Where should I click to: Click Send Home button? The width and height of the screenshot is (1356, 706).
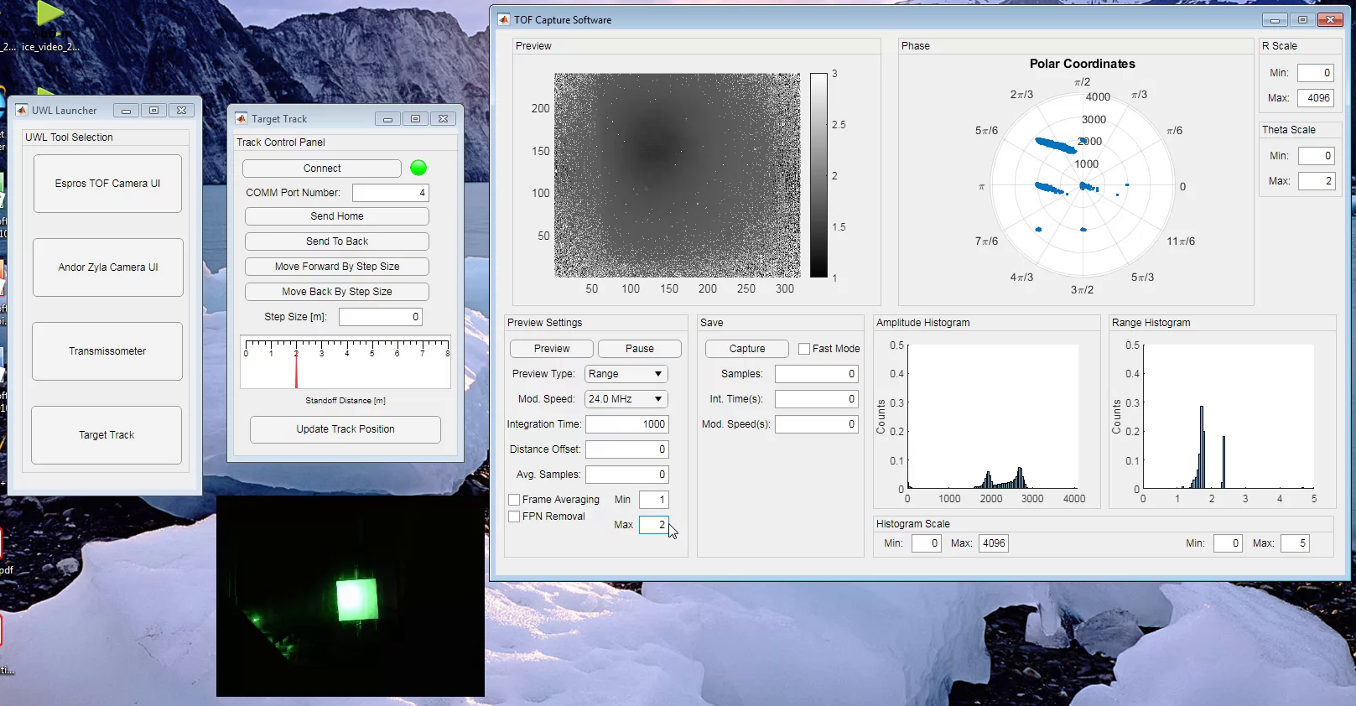337,216
